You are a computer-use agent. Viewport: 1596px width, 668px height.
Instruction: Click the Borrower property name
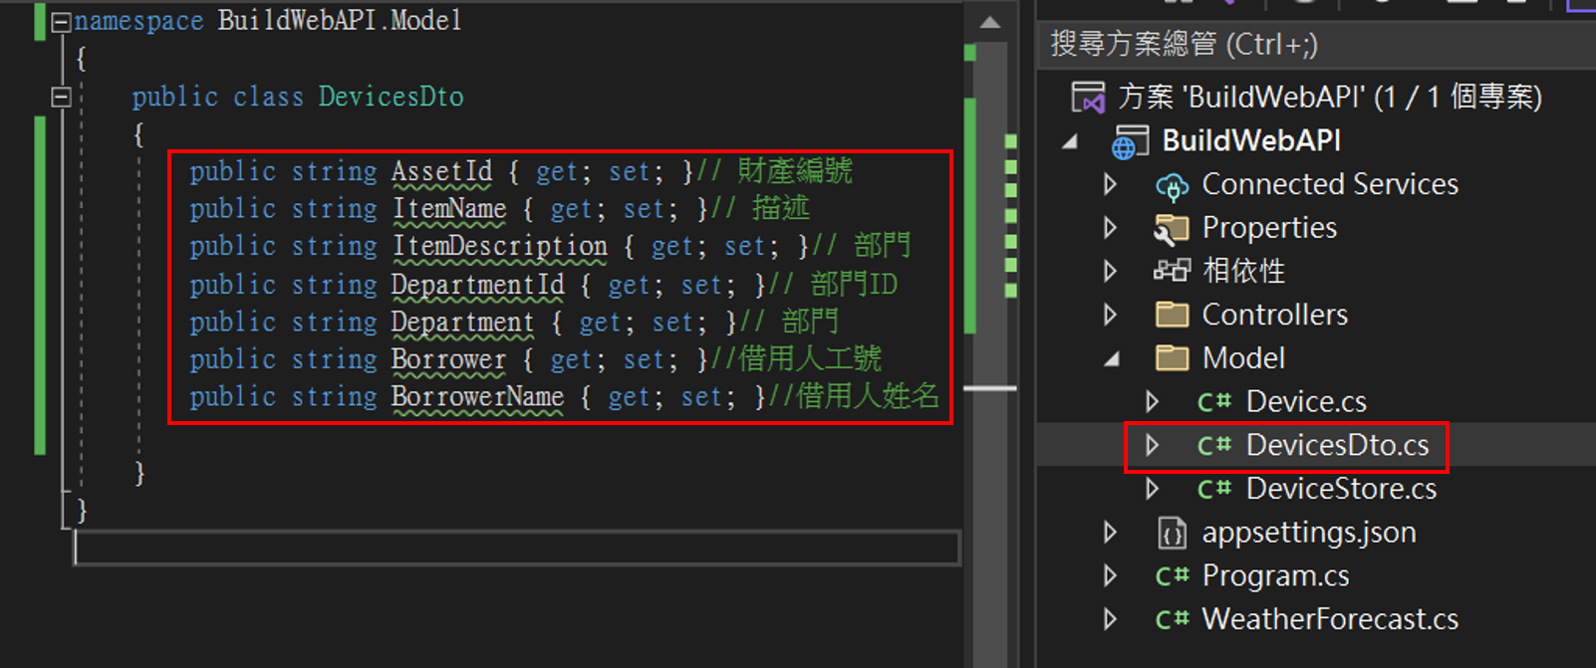(x=448, y=359)
